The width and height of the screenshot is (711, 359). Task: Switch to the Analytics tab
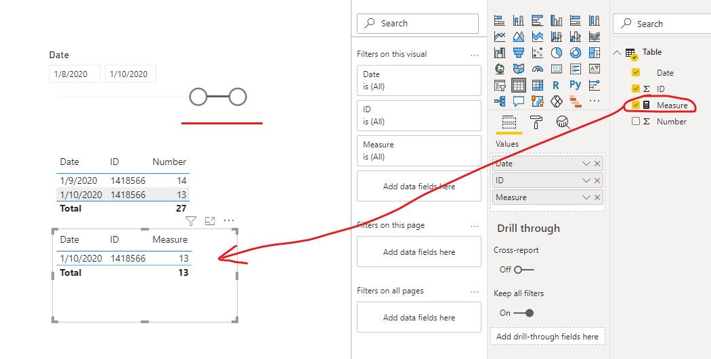(563, 122)
